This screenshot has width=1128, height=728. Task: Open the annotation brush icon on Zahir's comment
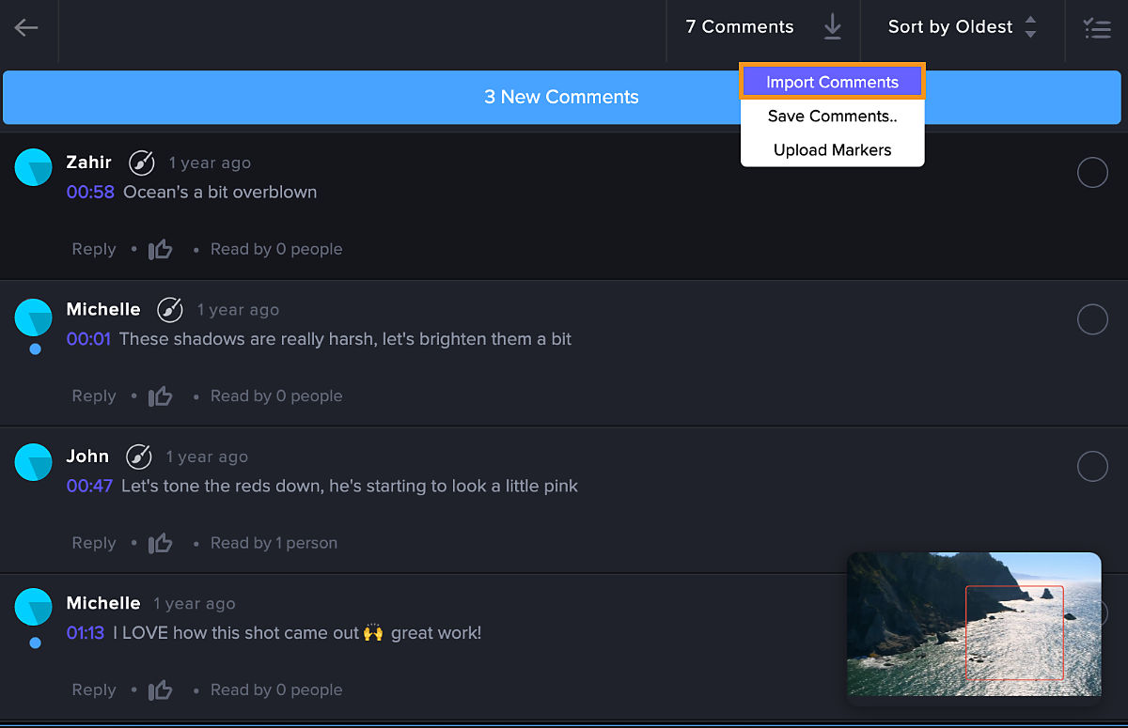click(141, 162)
